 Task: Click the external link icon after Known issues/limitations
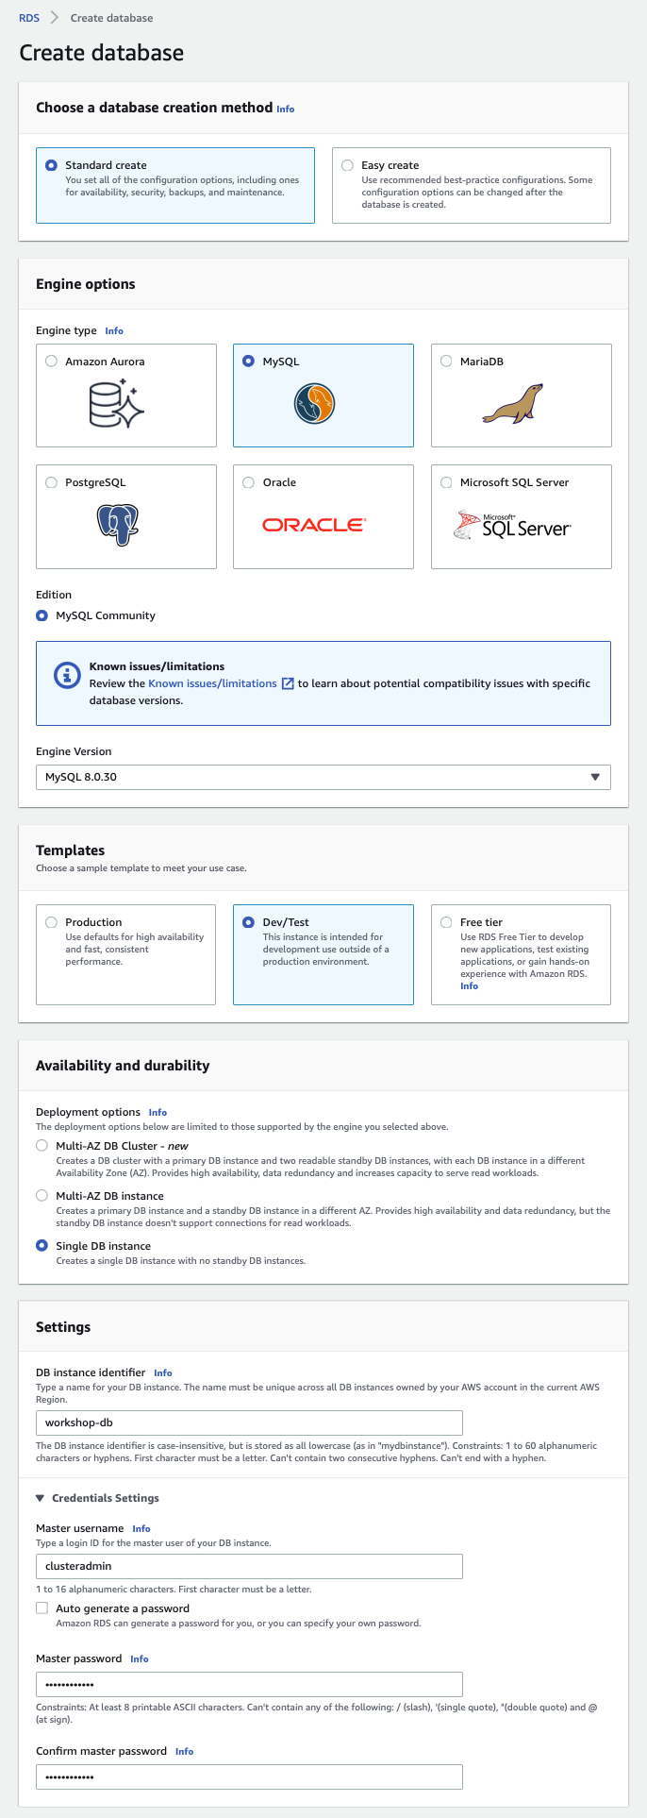click(288, 683)
